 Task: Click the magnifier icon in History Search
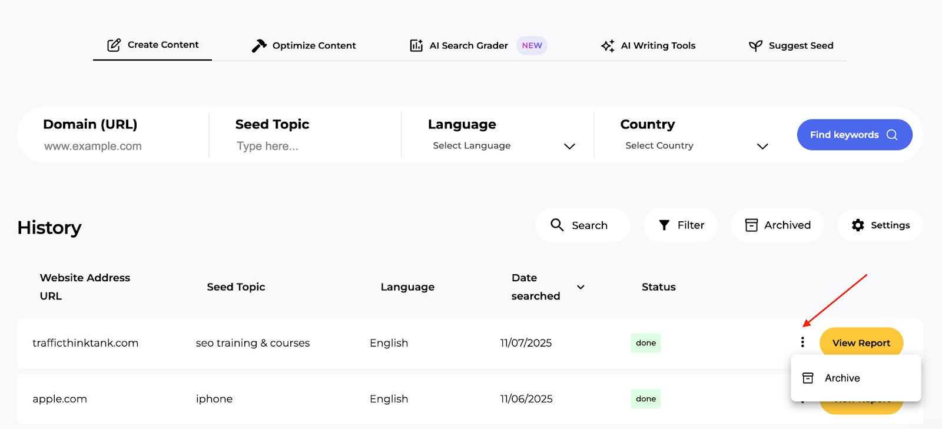[557, 225]
